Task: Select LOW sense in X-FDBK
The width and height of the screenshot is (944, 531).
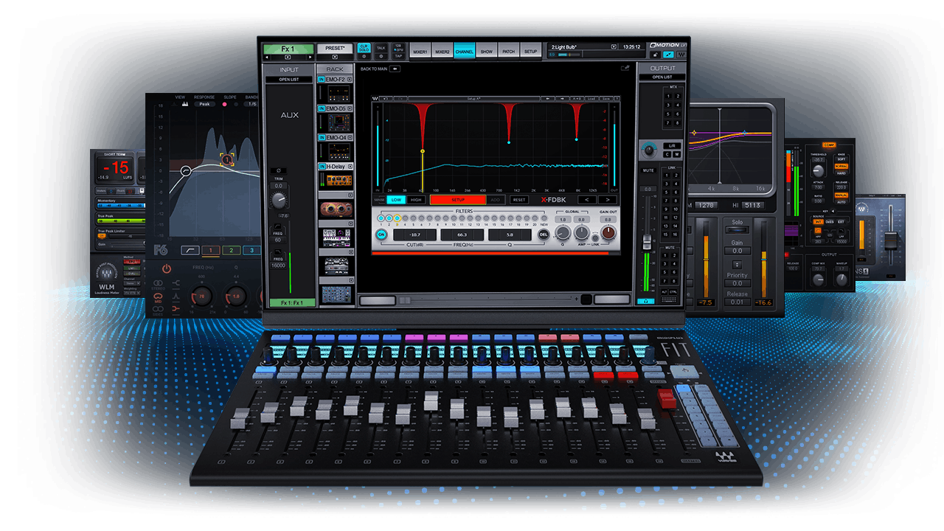Action: (x=396, y=200)
